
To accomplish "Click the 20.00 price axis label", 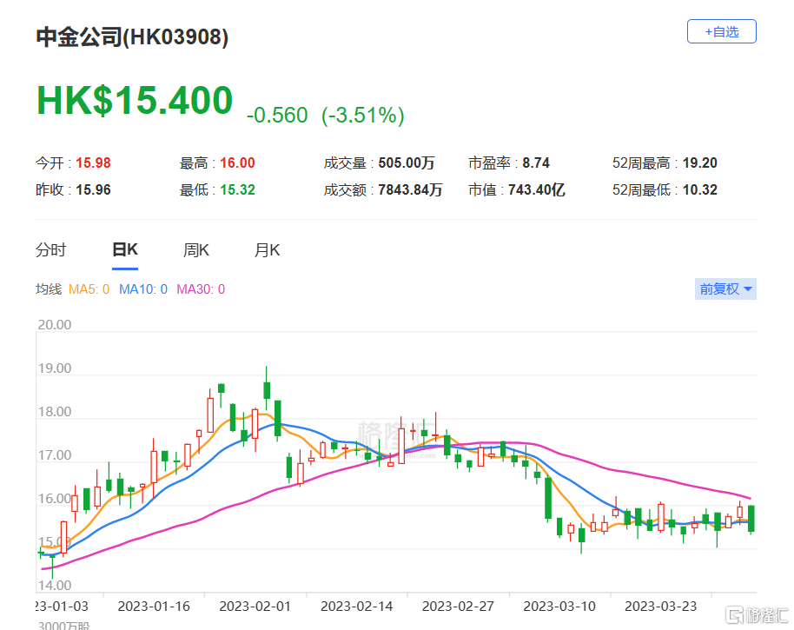I will [x=55, y=325].
